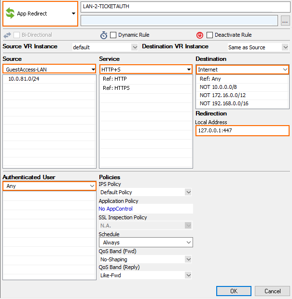Open the Authenticated User Any dropdown
Image resolution: width=292 pixels, height=299 pixels.
[49, 186]
